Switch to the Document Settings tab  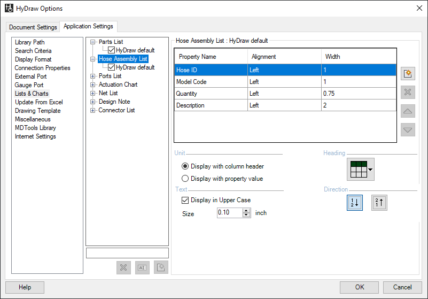tap(33, 27)
